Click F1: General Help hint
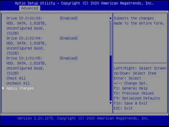Viewport: 169px width, 127px height. [x=131, y=88]
